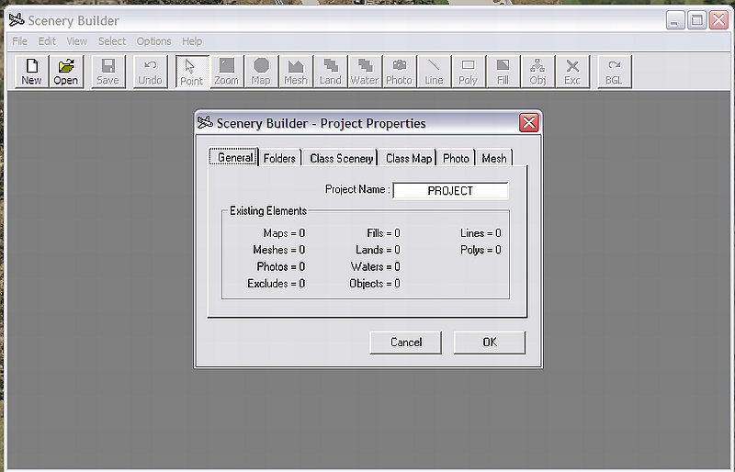This screenshot has height=472, width=735.
Task: Minimize the Scenery Builder main window
Action: click(x=675, y=20)
